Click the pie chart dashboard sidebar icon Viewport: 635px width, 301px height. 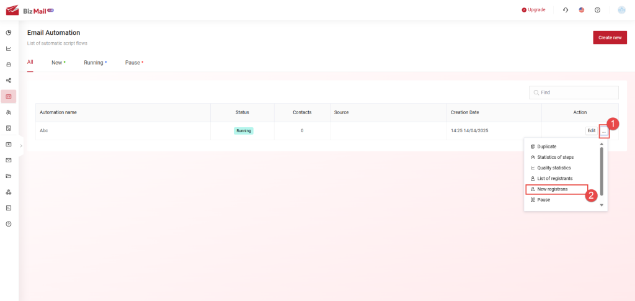pyautogui.click(x=9, y=32)
